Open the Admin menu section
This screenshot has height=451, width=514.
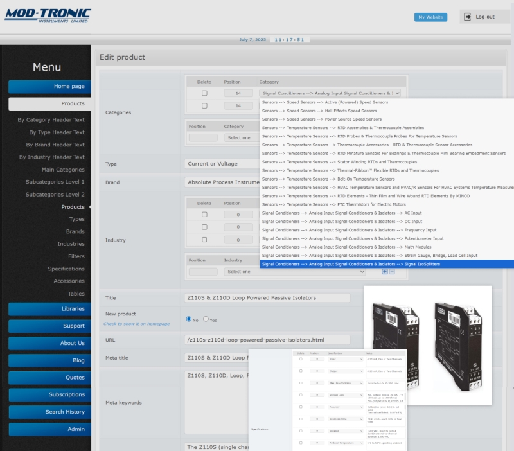pos(50,429)
